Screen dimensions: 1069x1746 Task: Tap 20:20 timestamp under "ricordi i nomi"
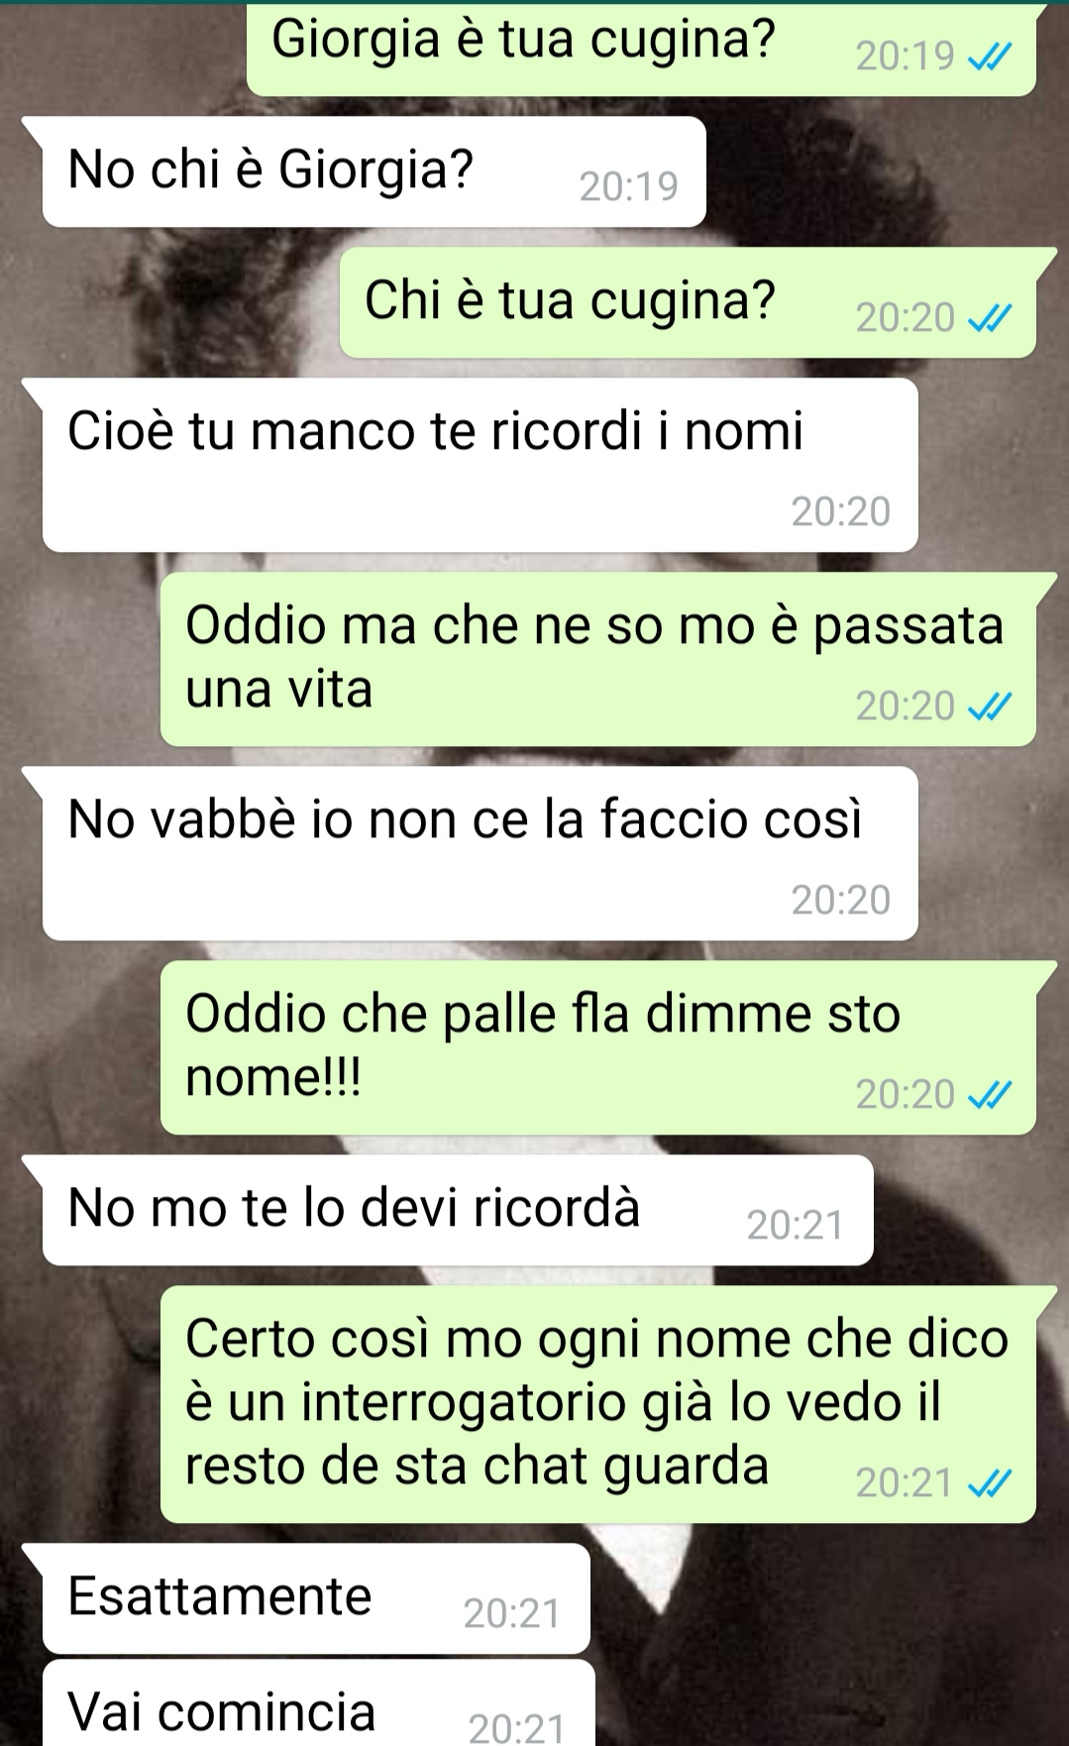coord(841,512)
